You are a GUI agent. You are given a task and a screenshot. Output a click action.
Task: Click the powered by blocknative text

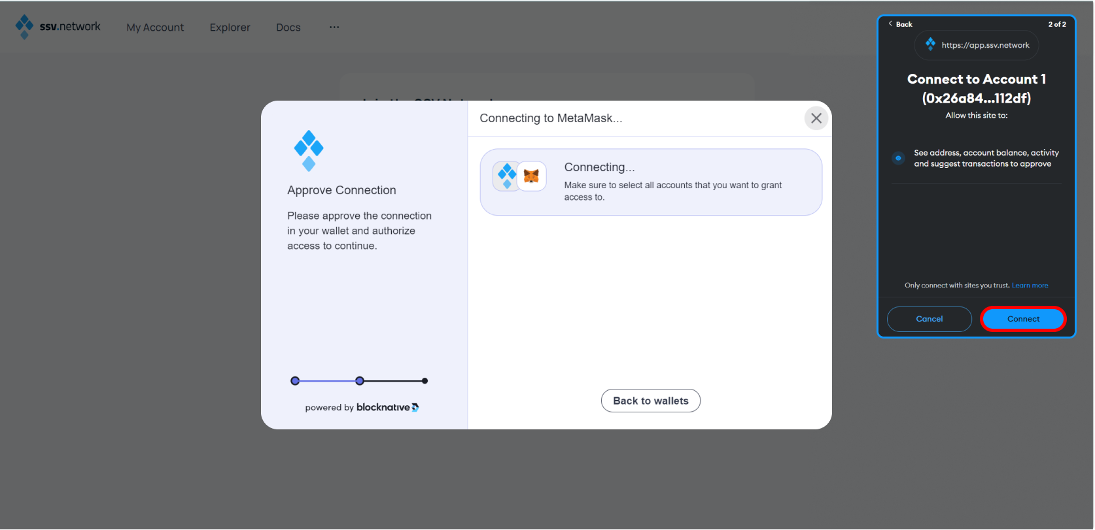(362, 407)
